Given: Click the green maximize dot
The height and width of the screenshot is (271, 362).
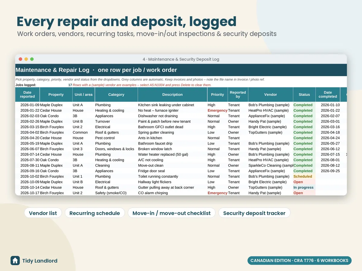Looking at the screenshot, I should [x=32, y=59].
